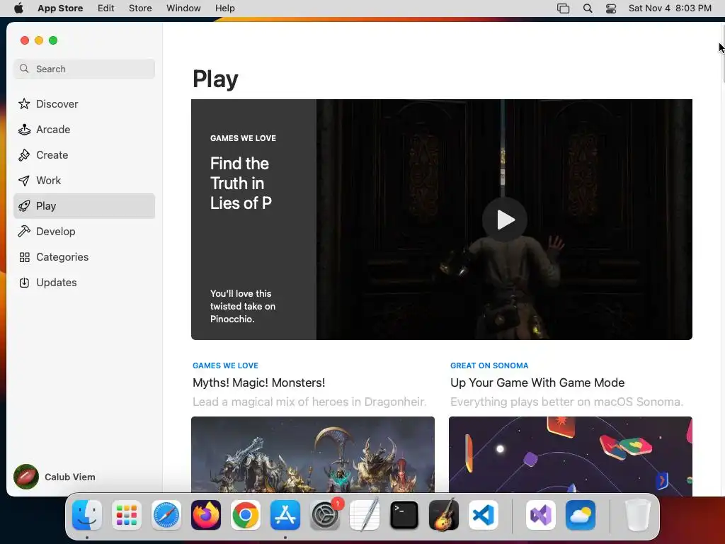
Task: Click the App Store Dock icon
Action: tap(285, 515)
